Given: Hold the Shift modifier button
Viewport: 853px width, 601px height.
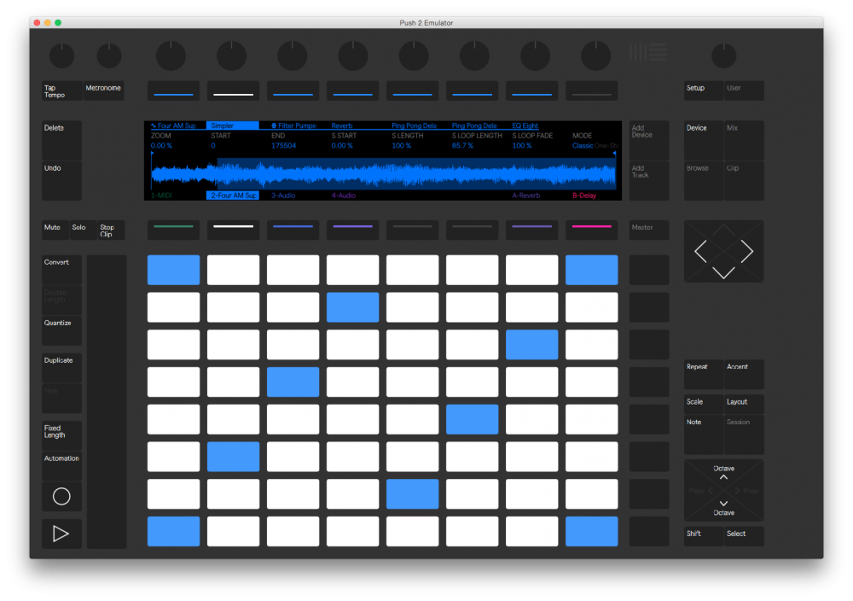Looking at the screenshot, I should (704, 536).
